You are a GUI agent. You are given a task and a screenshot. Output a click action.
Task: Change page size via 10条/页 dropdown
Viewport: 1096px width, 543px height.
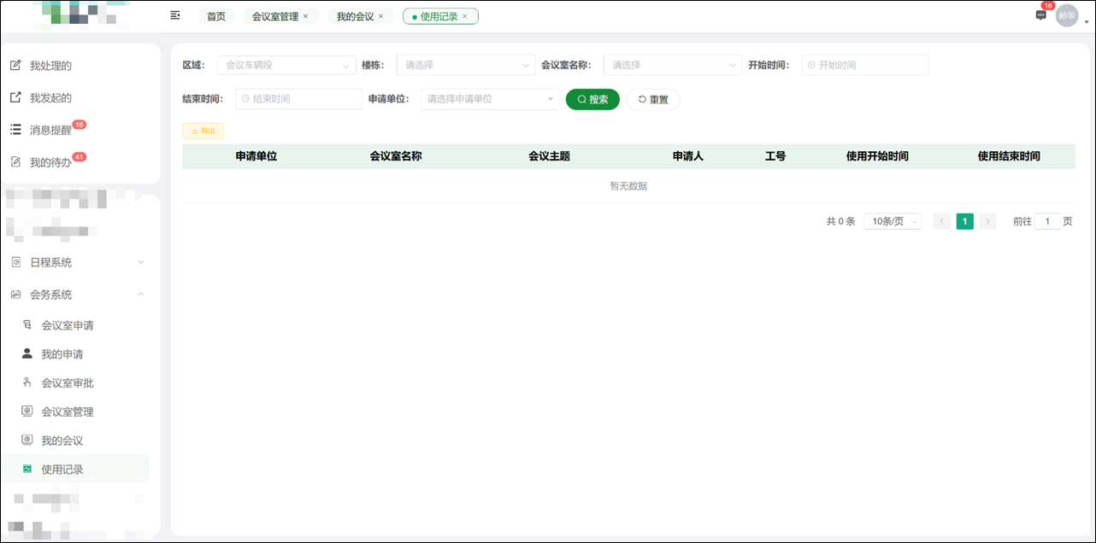(892, 220)
